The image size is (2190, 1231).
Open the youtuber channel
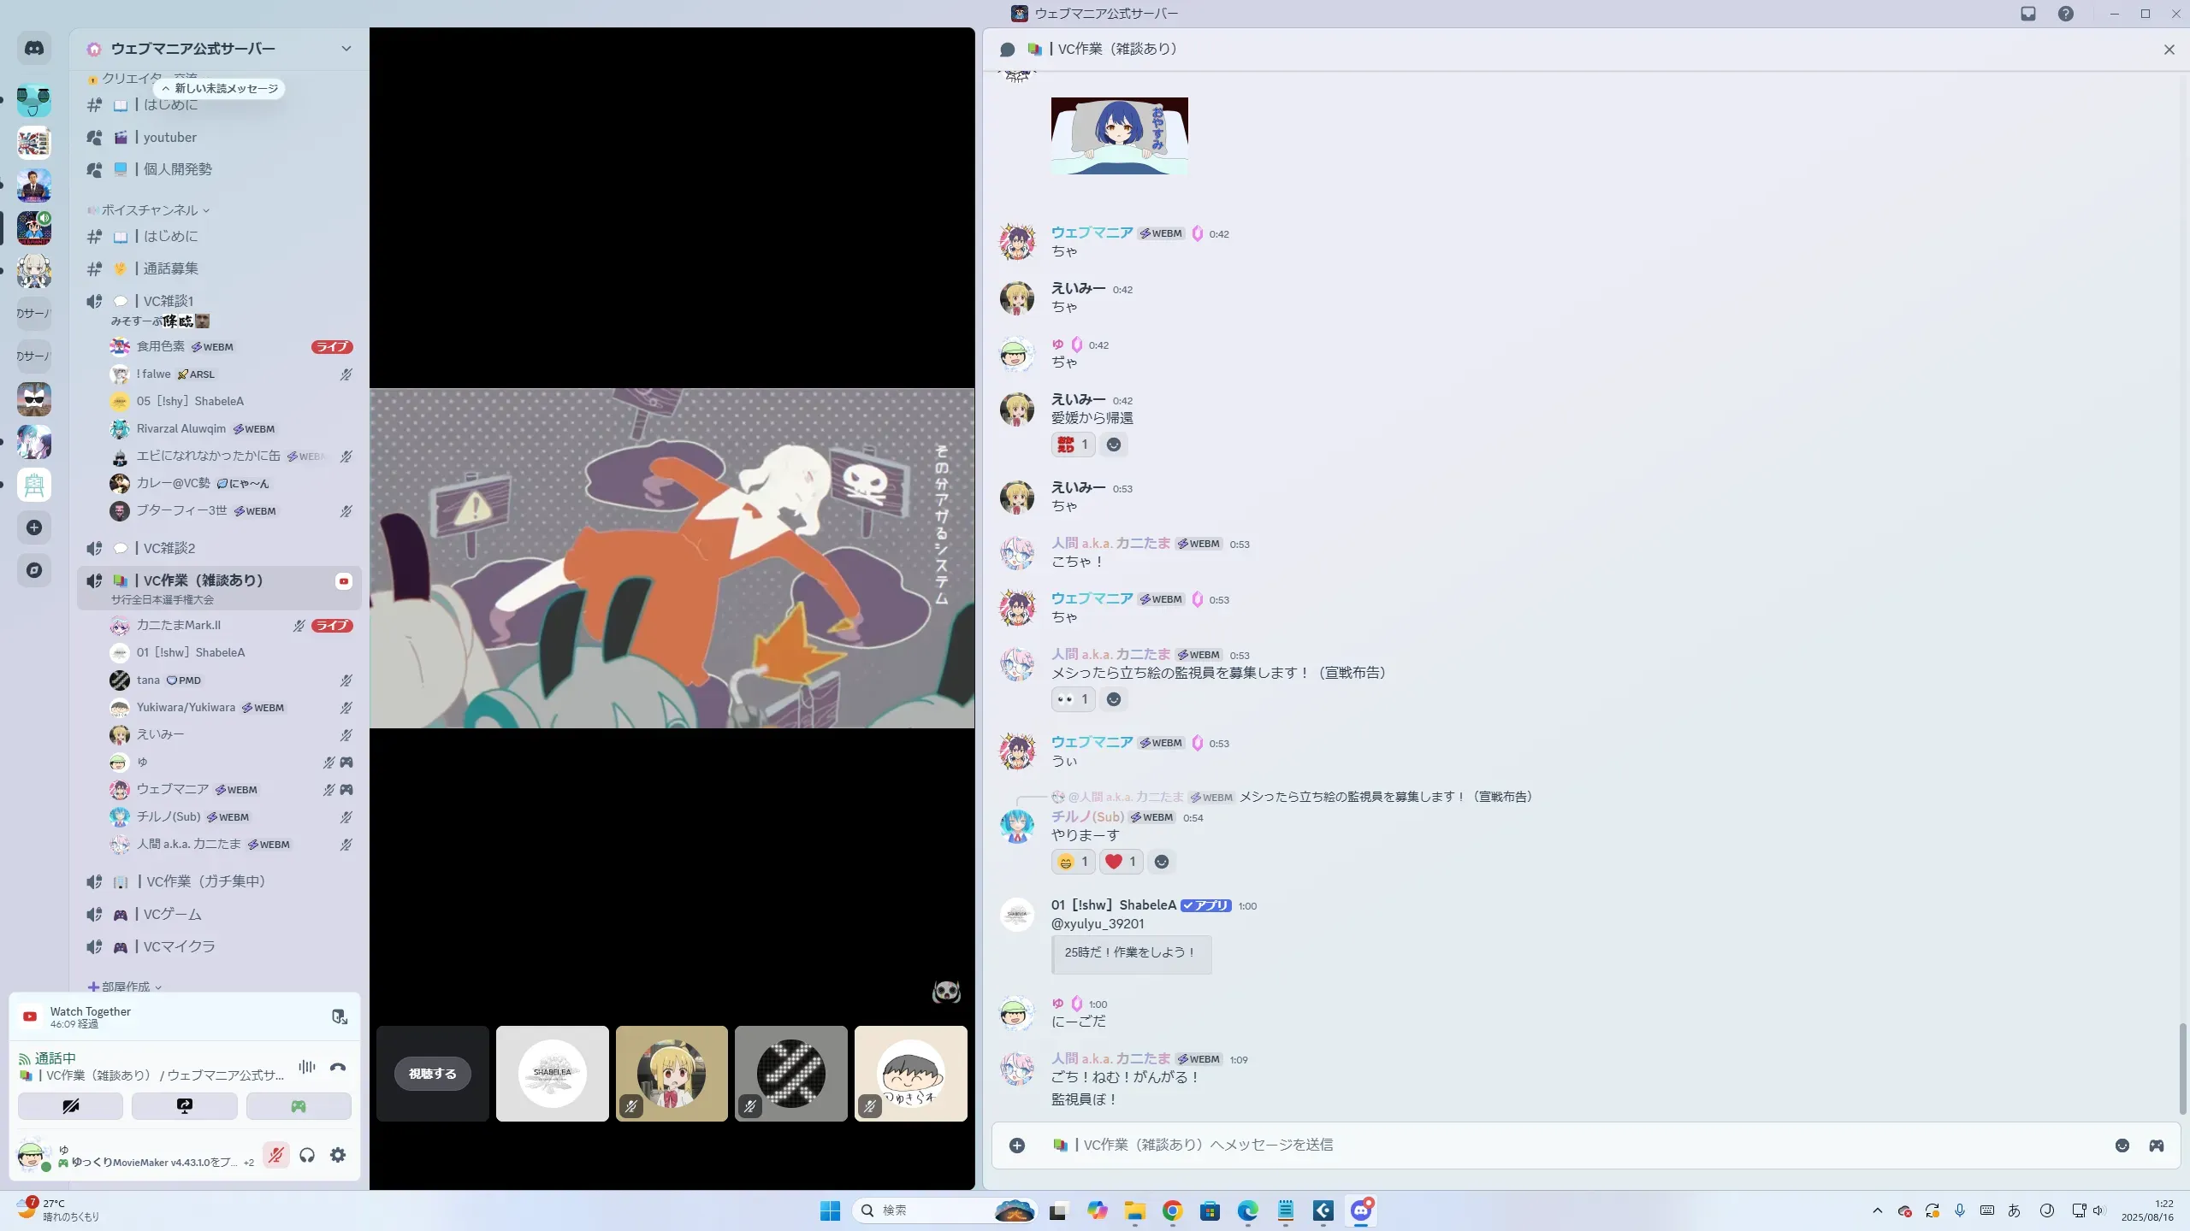[x=169, y=138]
